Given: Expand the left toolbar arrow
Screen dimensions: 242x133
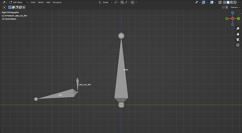Looking at the screenshot, I should pyautogui.click(x=1, y=13).
